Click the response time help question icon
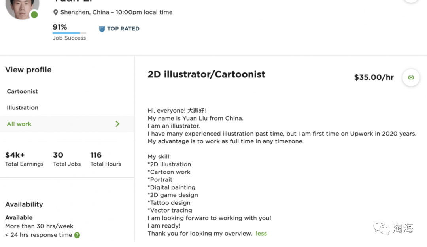427x247 pixels. [77, 235]
